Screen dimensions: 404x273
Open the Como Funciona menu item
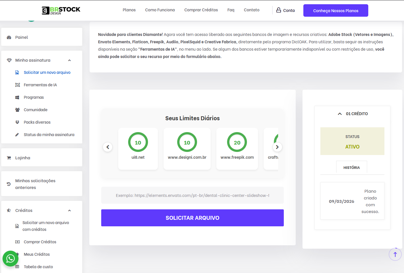click(x=160, y=10)
